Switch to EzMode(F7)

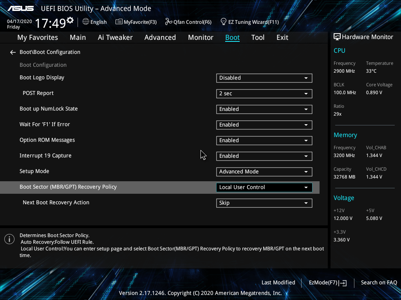[x=328, y=283]
